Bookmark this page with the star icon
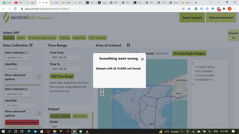 click(189, 9)
